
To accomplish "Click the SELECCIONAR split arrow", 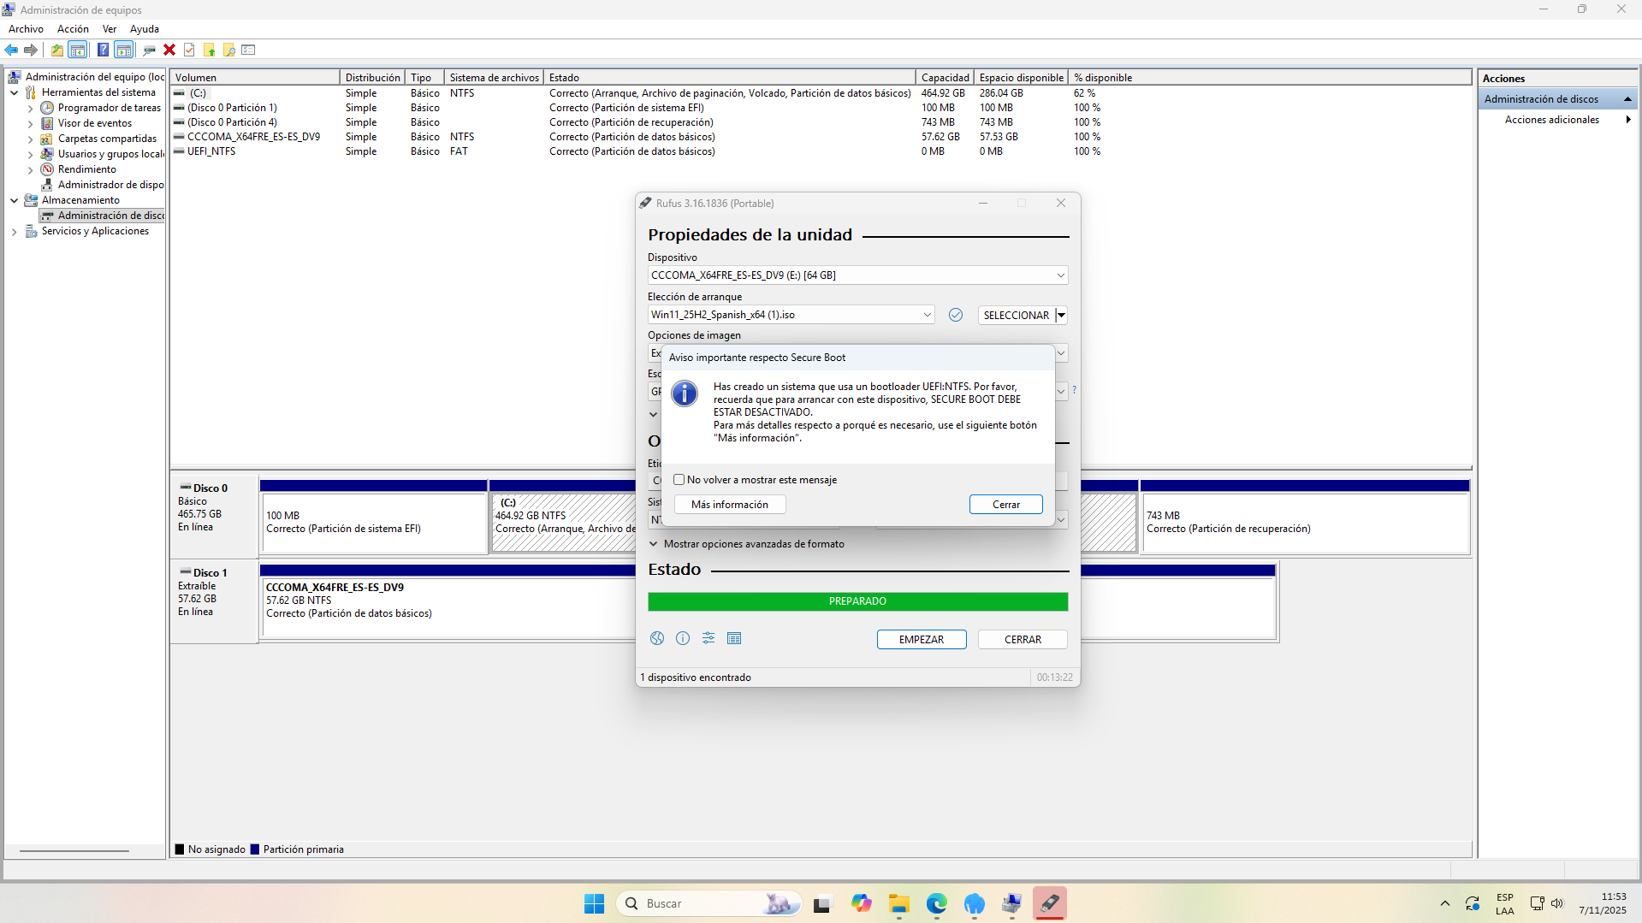I will pyautogui.click(x=1061, y=315).
